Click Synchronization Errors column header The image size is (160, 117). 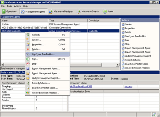coord(86,91)
